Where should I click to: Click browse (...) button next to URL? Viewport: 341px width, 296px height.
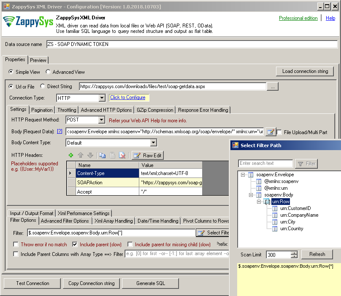[273, 86]
